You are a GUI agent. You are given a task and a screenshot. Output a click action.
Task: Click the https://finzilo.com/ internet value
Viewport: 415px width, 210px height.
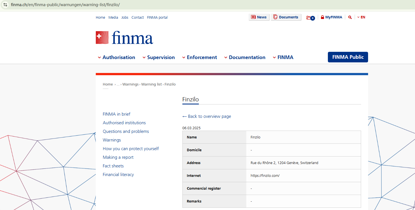265,176
